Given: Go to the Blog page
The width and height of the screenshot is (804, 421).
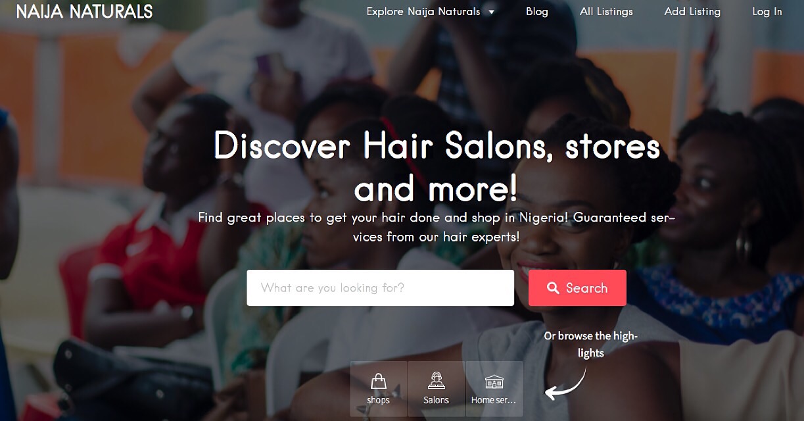Looking at the screenshot, I should 537,12.
